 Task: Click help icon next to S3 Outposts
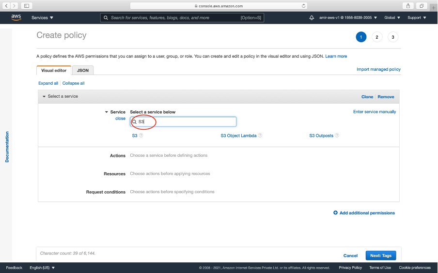(337, 136)
